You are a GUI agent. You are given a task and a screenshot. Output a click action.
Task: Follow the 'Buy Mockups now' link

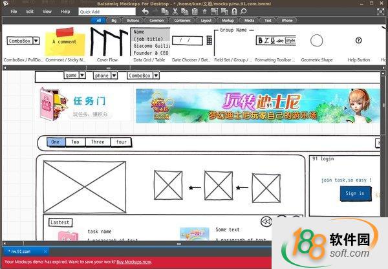[x=134, y=262]
